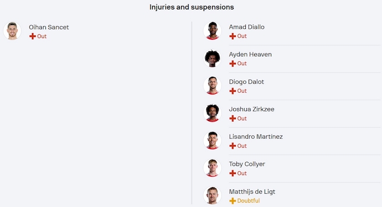Click Diogo Dalot's avatar photo
The width and height of the screenshot is (382, 207).
point(212,86)
